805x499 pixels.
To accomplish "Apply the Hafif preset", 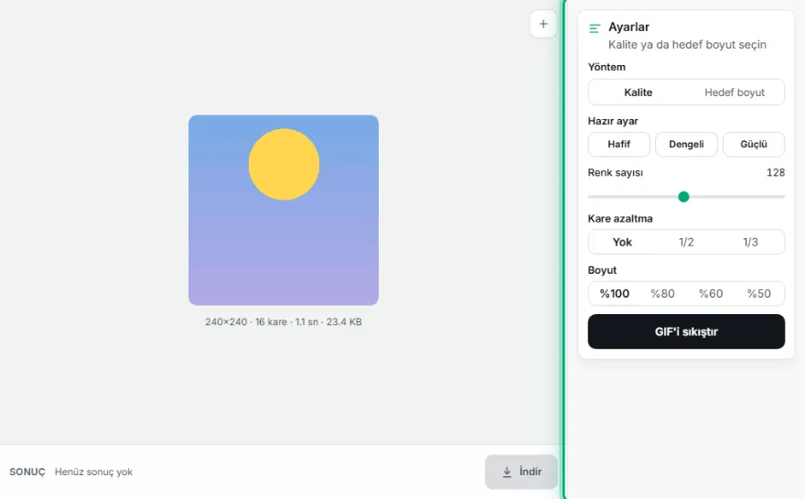I will pos(618,145).
